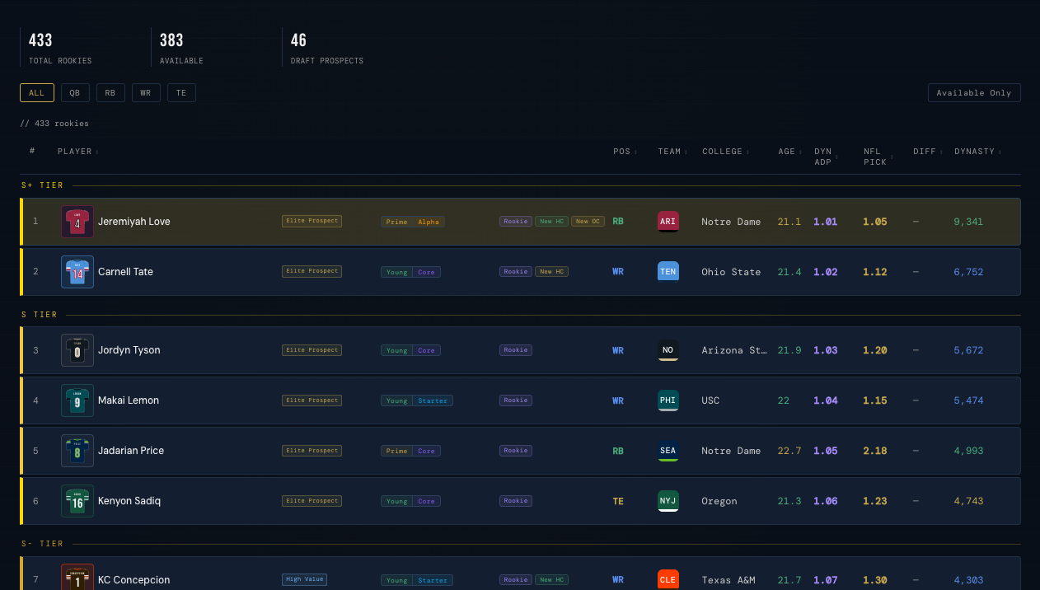Select the ALL position filter tab
Image resolution: width=1040 pixels, height=590 pixels.
(37, 93)
